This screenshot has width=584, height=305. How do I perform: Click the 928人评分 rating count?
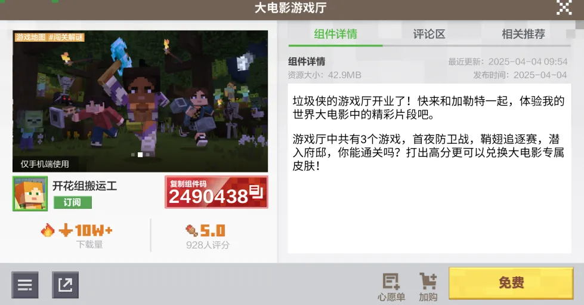(208, 245)
